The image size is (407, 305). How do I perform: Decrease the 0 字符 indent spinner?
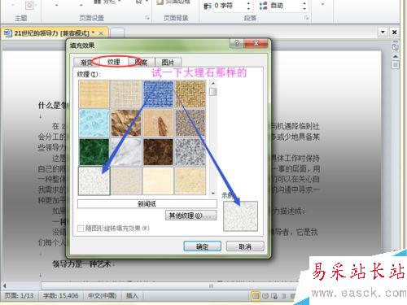click(x=248, y=9)
